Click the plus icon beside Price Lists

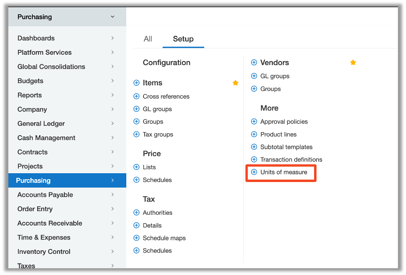(136, 167)
